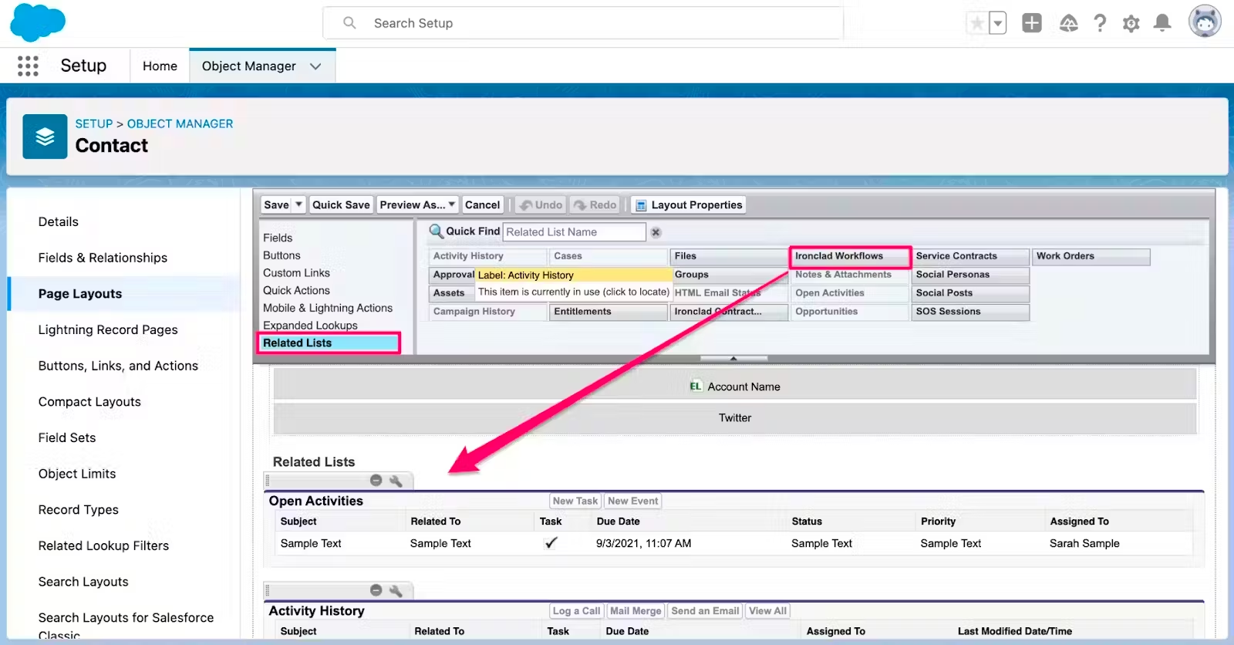This screenshot has width=1234, height=645.
Task: Open the Trailhead guidance icon
Action: click(x=1069, y=23)
